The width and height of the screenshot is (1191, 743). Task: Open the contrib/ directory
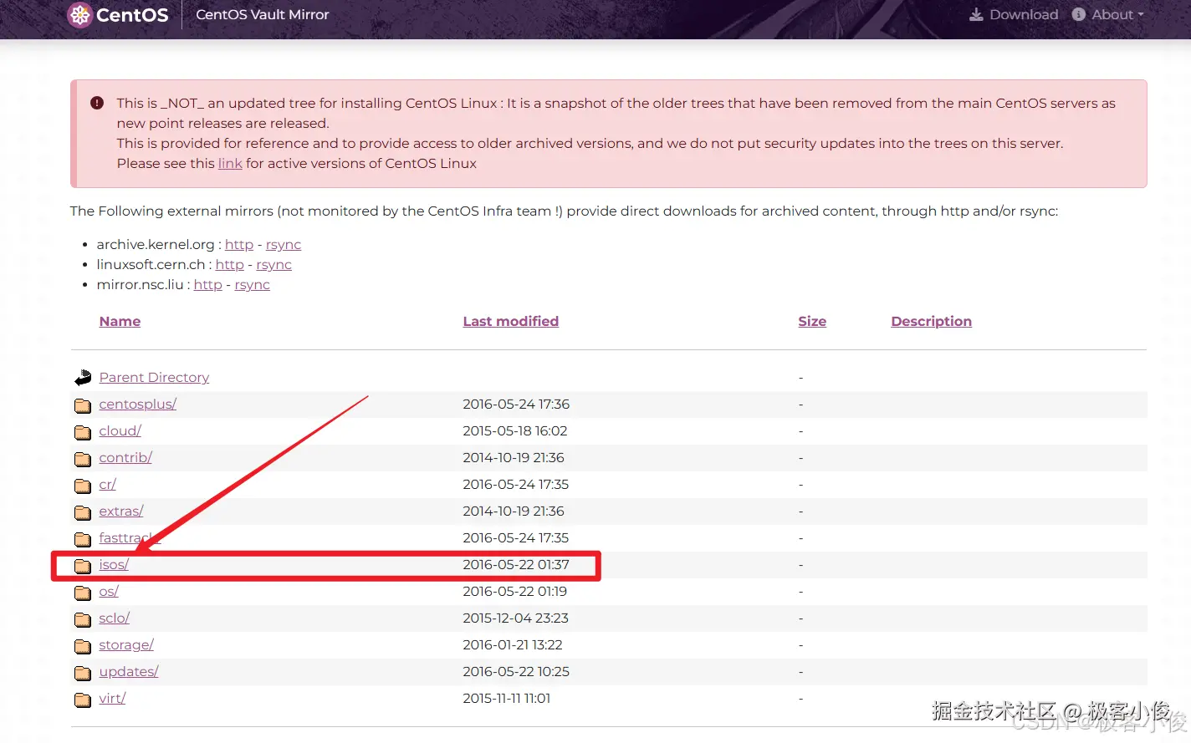tap(125, 457)
